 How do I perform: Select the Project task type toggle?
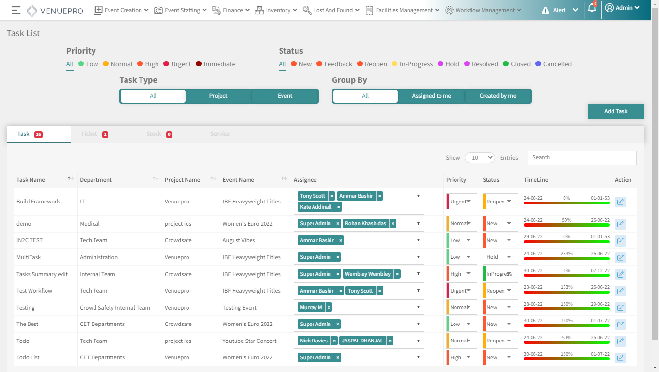point(218,96)
